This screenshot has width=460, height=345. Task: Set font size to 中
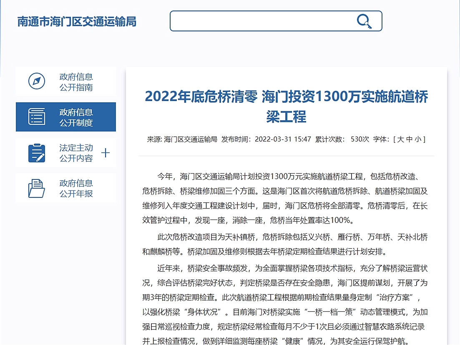click(x=409, y=139)
